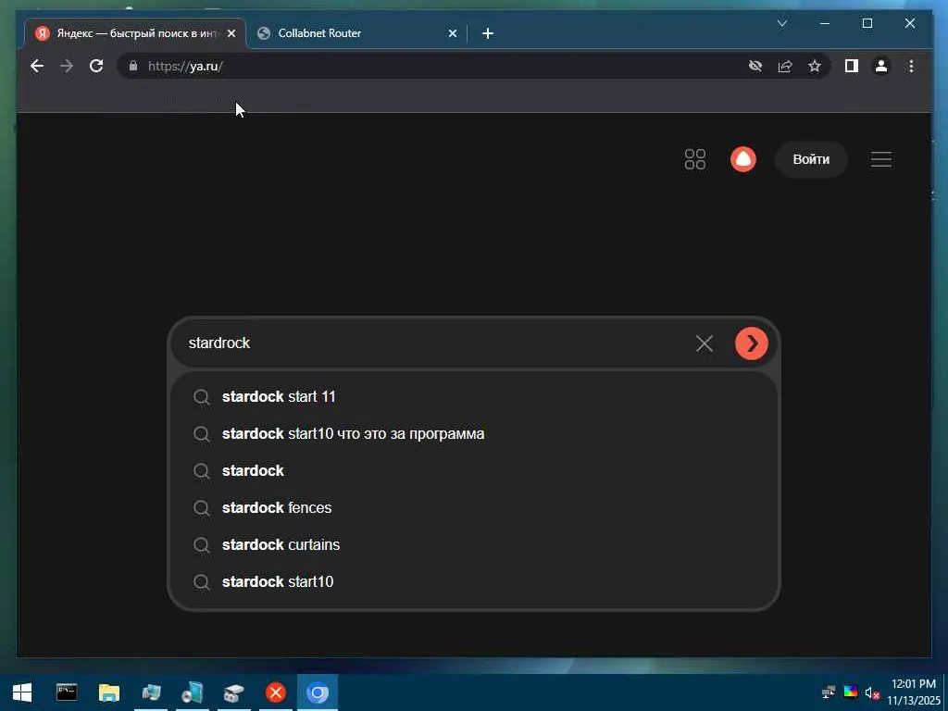948x711 pixels.
Task: Select the plain 'stardock' suggestion
Action: (474, 471)
